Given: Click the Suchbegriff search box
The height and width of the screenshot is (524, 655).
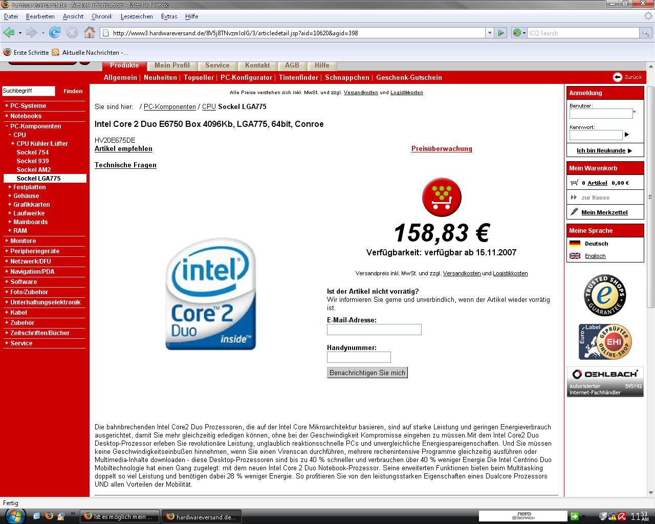Looking at the screenshot, I should point(29,91).
